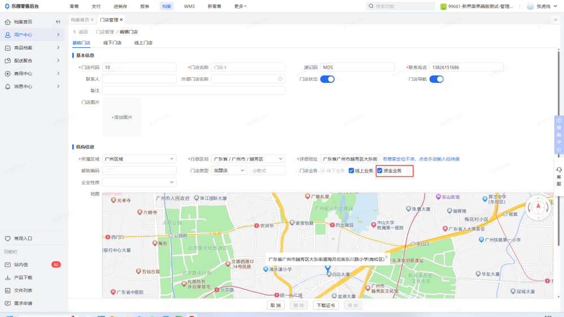Viewport: 564px width, 317px height.
Task: Click the 下载证书 button
Action: [325, 306]
